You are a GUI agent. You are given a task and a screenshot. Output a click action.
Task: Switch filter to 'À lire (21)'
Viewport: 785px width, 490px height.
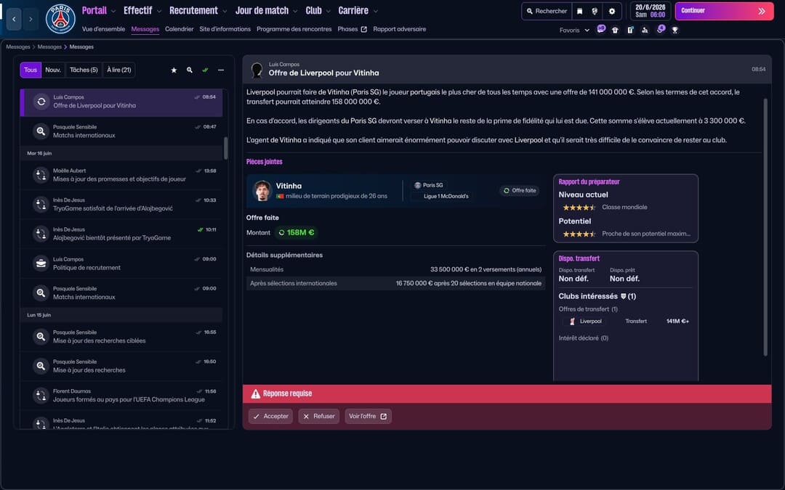coord(118,70)
